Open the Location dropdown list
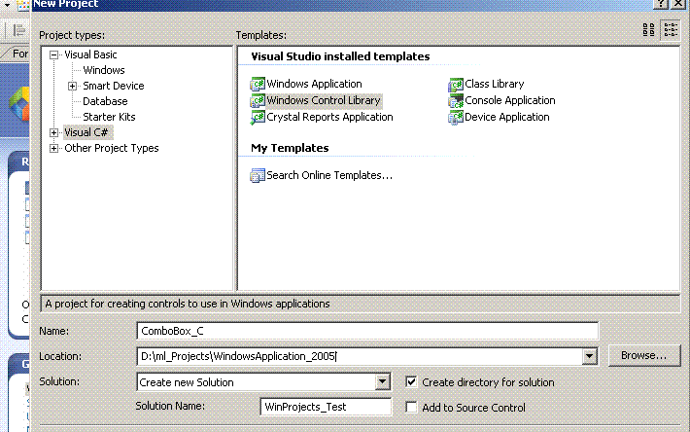Image resolution: width=690 pixels, height=432 pixels. (x=589, y=356)
